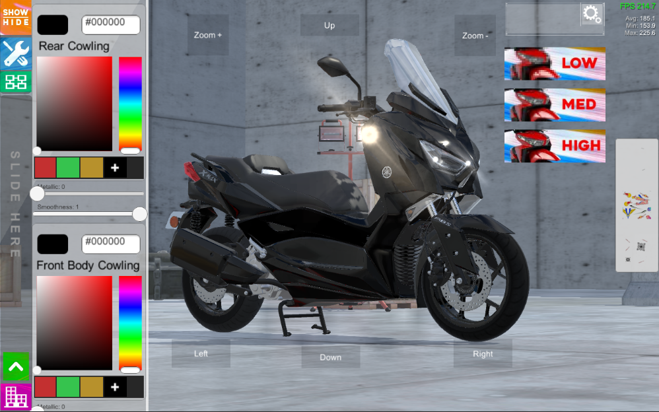Move camera with the Up button

[329, 25]
